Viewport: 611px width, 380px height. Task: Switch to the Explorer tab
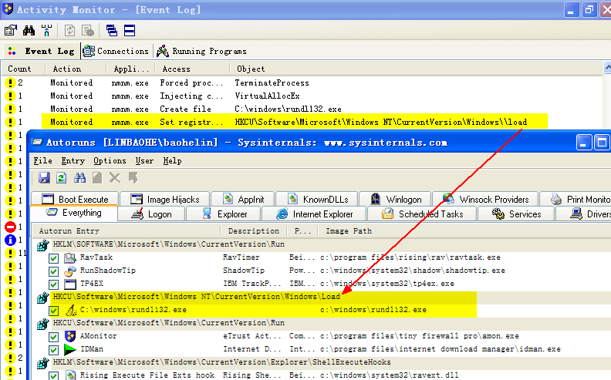pyautogui.click(x=224, y=214)
